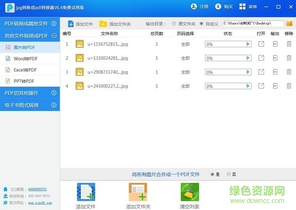
Task: Click the 总页数 column header
Action: tap(157, 34)
